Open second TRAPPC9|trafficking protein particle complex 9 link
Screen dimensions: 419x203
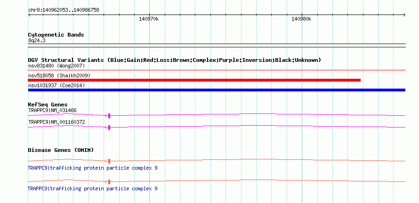point(92,188)
